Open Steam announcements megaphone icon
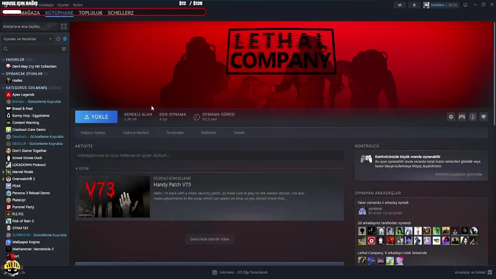Viewport: 496px width, 279px height. [x=400, y=5]
